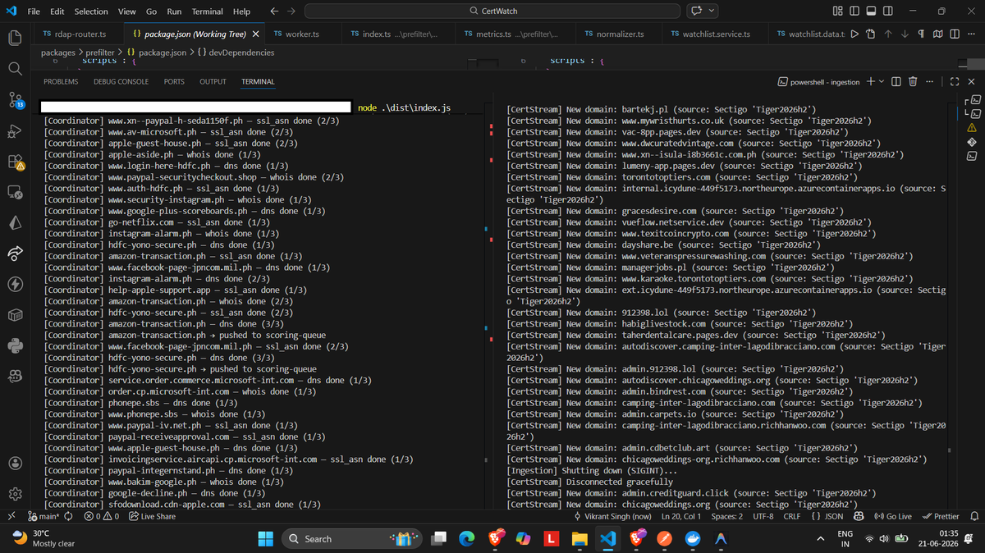Viewport: 985px width, 553px height.
Task: Open the weather widget showing 30°C
Action: pos(45,538)
